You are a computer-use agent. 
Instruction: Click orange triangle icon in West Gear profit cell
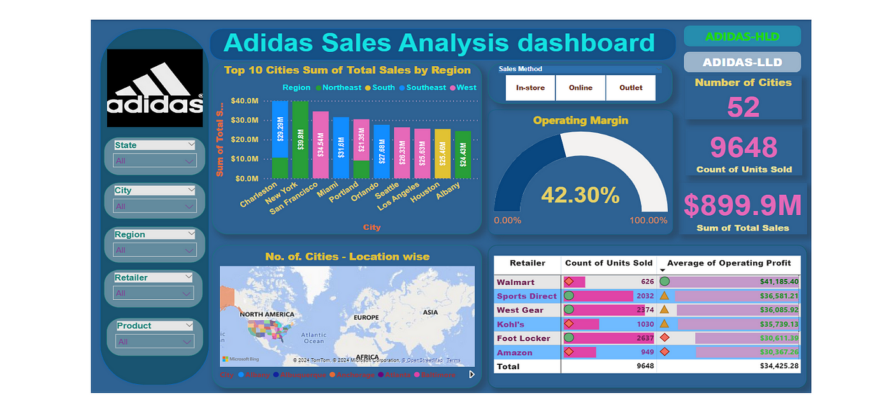pos(665,309)
